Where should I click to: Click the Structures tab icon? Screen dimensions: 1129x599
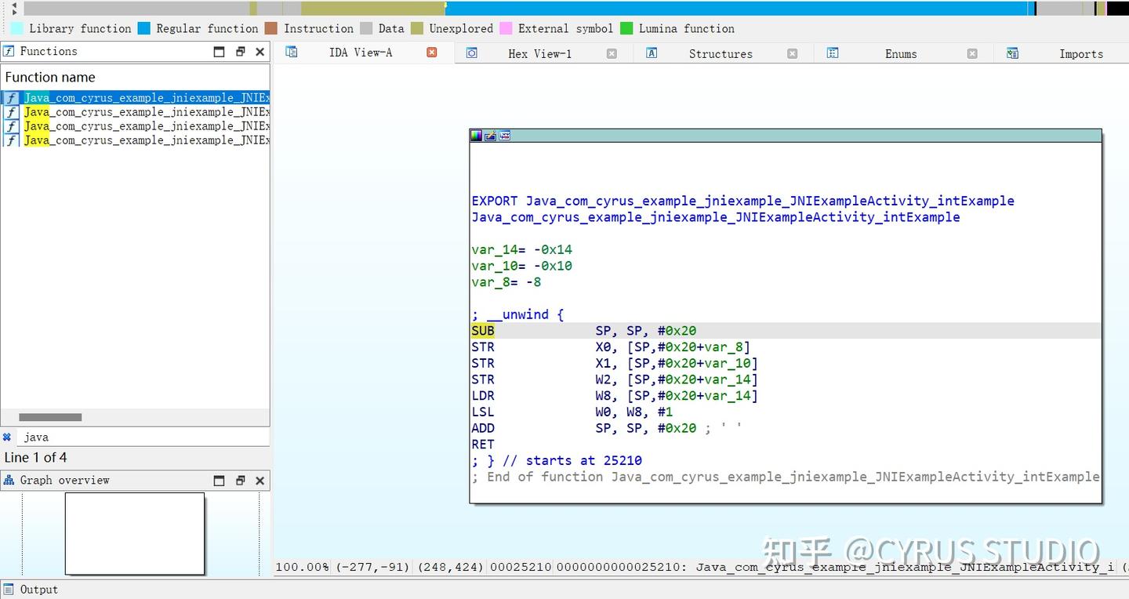pyautogui.click(x=652, y=53)
